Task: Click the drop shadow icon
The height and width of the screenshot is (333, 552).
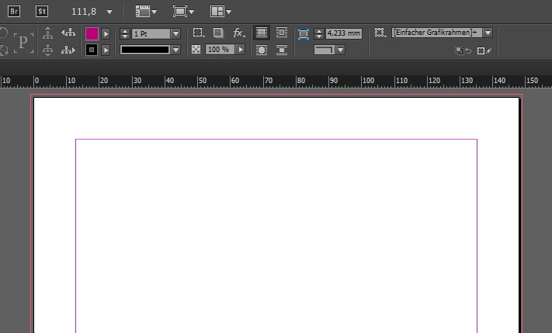Action: coord(218,33)
